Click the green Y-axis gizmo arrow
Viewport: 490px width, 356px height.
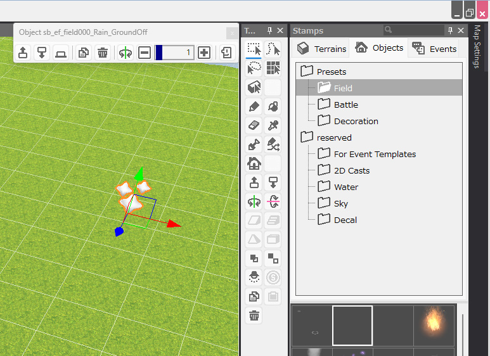pyautogui.click(x=139, y=174)
